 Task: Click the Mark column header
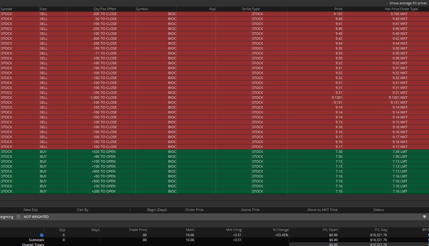tap(190, 230)
